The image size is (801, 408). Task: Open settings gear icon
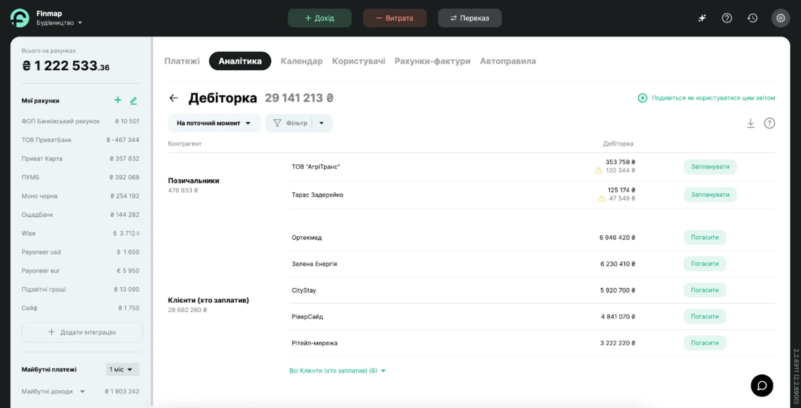tap(780, 18)
